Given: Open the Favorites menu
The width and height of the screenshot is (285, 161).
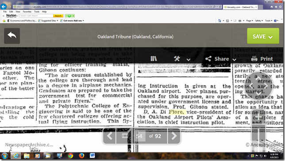Looking at the screenshot, I should (x=27, y=11).
